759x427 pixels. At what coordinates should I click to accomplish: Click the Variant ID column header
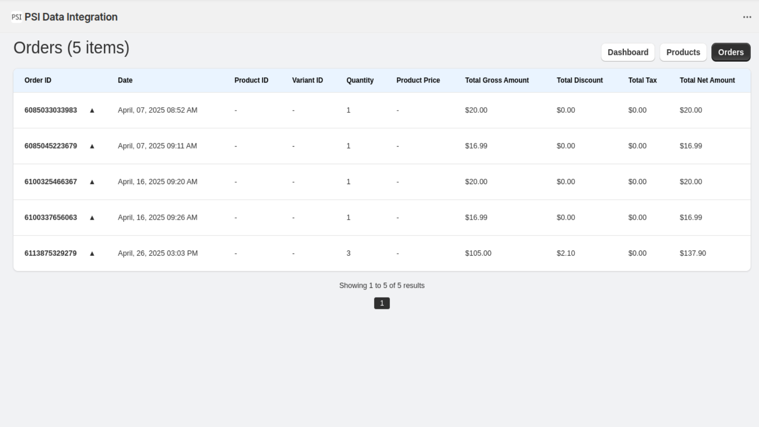click(307, 80)
